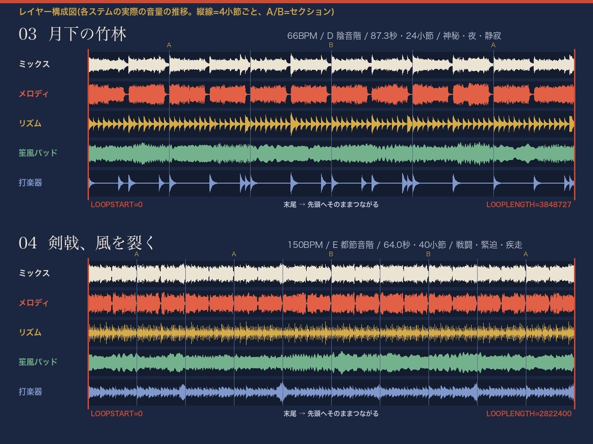Select the ミックス label of track 03
The height and width of the screenshot is (444, 593).
34,64
